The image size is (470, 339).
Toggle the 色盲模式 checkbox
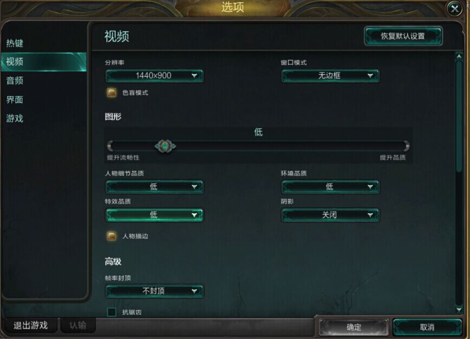112,93
